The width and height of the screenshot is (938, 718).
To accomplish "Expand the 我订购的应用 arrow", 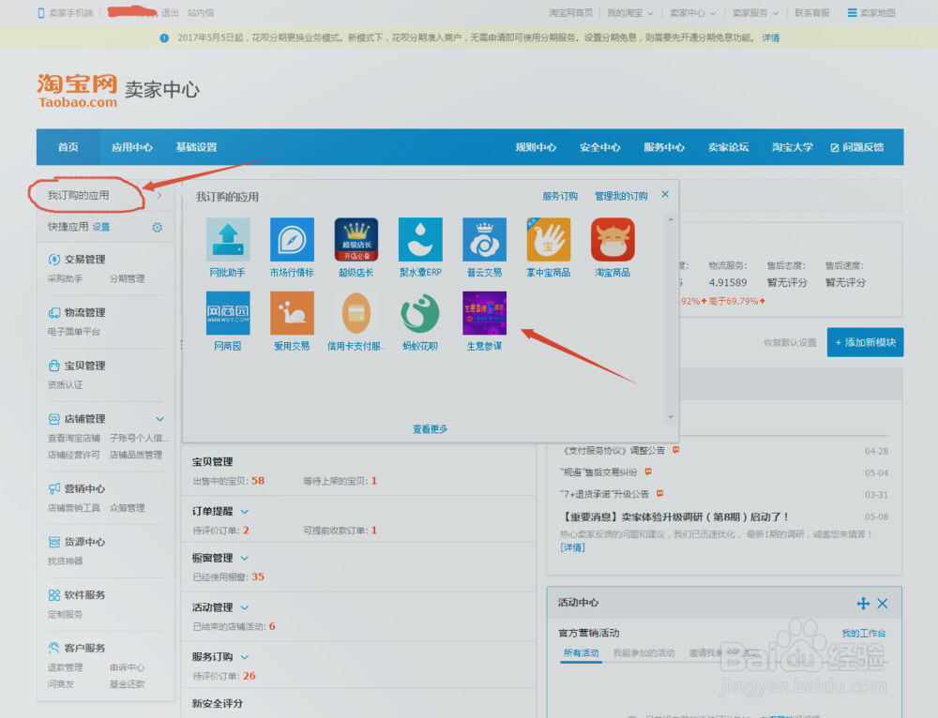I will tap(159, 196).
